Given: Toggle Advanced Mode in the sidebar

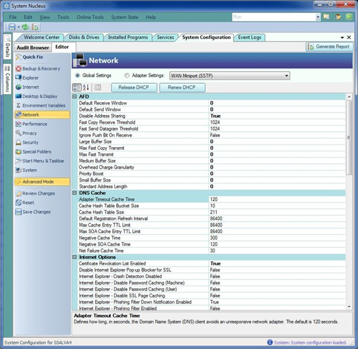Looking at the screenshot, I should tap(39, 182).
